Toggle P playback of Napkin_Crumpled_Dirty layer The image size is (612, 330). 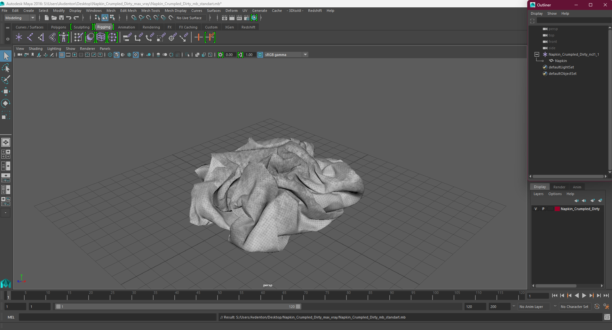(x=543, y=209)
